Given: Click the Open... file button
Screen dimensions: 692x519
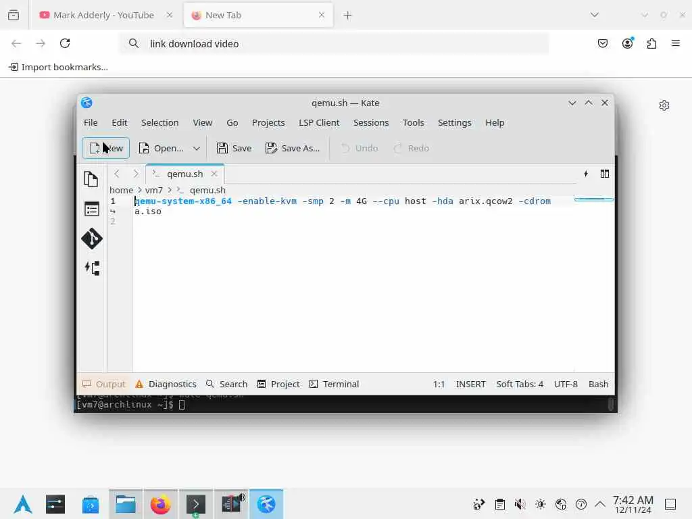Looking at the screenshot, I should click(x=161, y=148).
